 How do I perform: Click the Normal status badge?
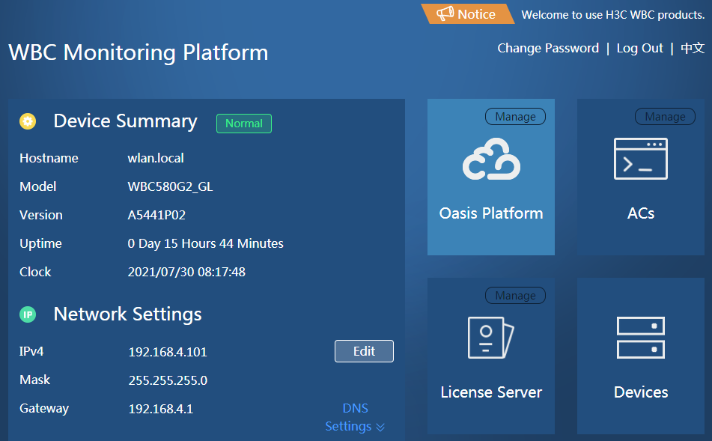click(244, 124)
